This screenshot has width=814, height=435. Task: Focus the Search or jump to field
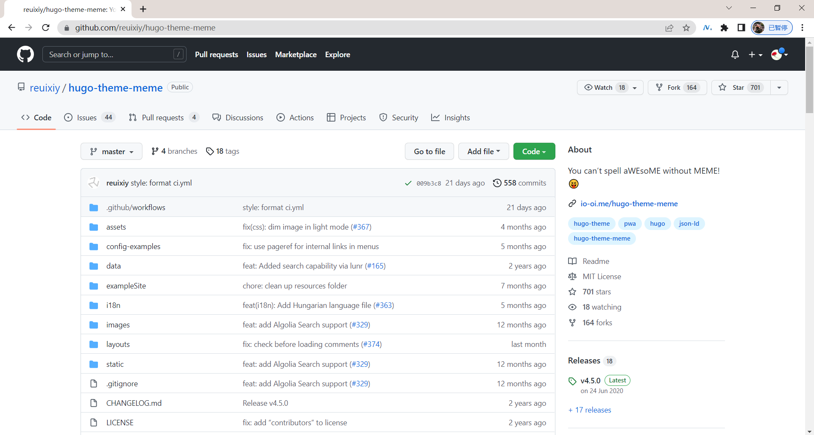(x=114, y=54)
